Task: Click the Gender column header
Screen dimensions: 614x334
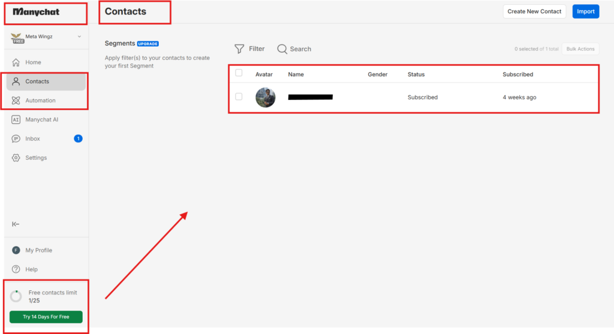Action: pyautogui.click(x=378, y=74)
